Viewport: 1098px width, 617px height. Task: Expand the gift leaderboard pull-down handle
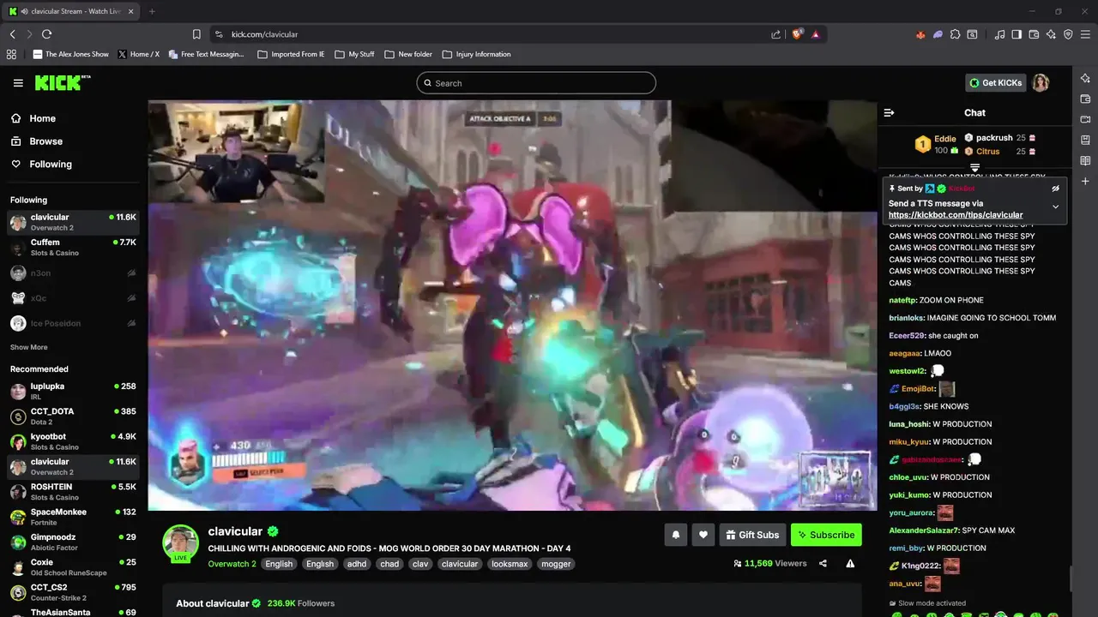tap(974, 167)
